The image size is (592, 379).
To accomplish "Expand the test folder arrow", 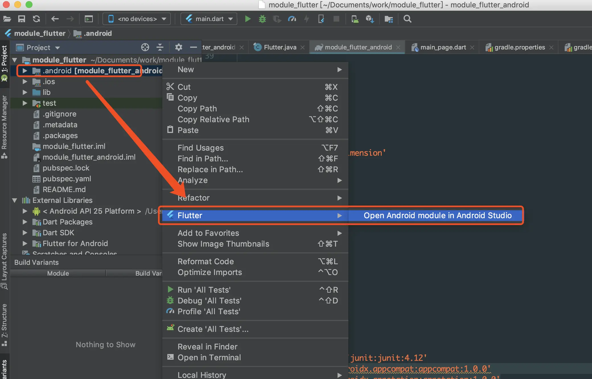I will coord(25,103).
